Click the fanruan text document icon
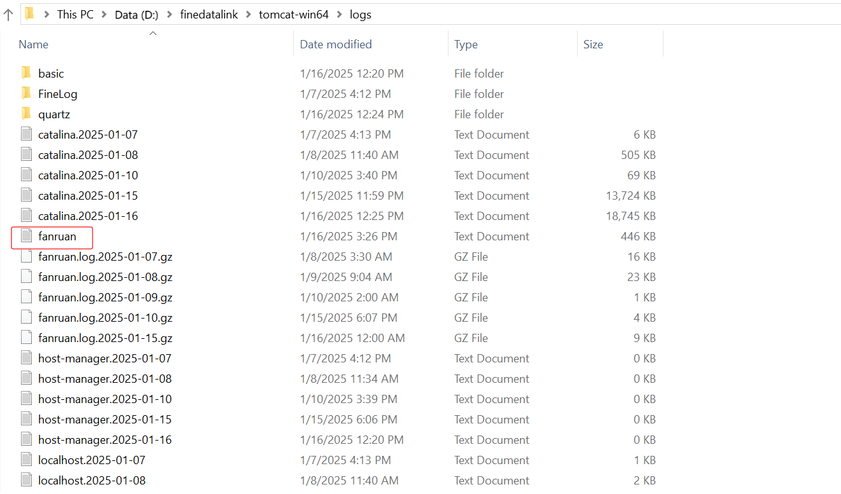 coord(26,236)
